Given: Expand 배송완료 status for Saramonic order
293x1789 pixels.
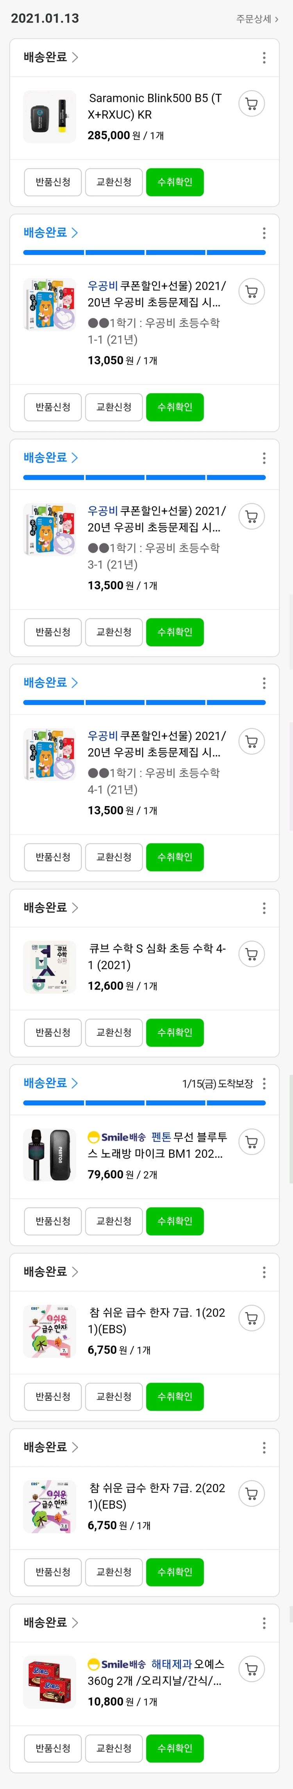Looking at the screenshot, I should pyautogui.click(x=50, y=58).
